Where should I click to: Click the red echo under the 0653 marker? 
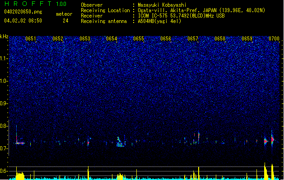[x=88, y=143]
